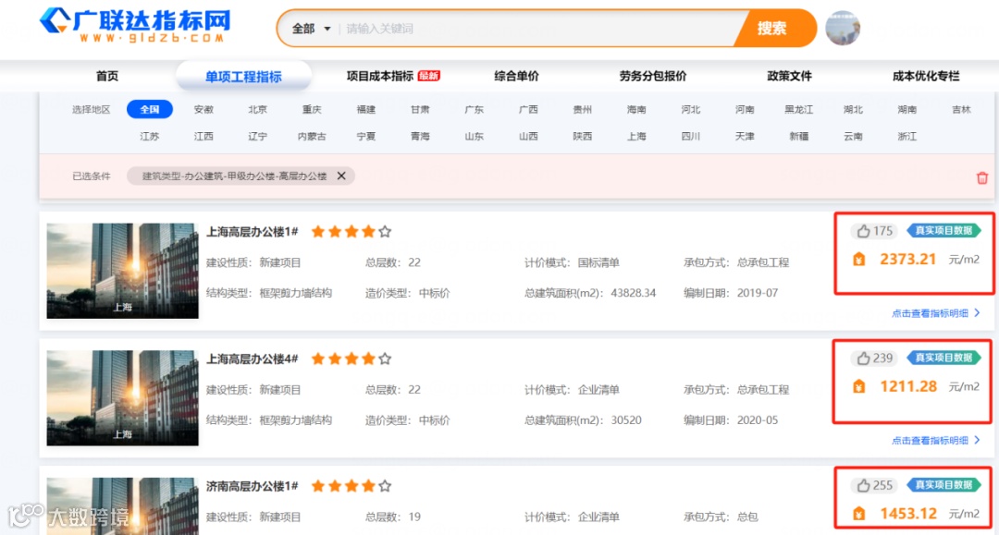Like 上海高层办公楼1# with the 175 thumbs-up
This screenshot has height=535, width=999.
tap(874, 231)
